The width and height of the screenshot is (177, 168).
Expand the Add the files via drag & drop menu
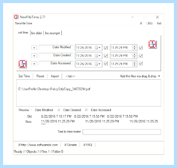click(x=159, y=76)
